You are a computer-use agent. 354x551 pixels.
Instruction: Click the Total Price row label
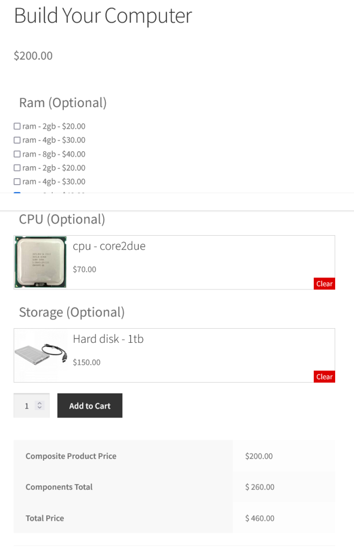tap(45, 518)
